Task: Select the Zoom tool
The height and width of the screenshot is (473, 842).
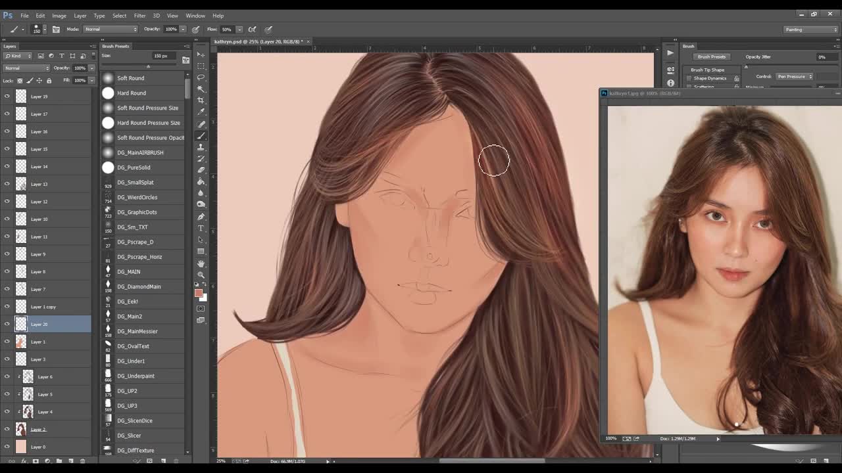Action: point(201,275)
